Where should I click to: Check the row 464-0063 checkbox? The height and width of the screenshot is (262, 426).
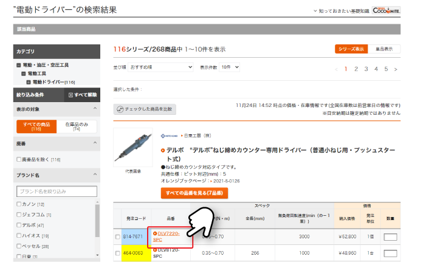(117, 253)
